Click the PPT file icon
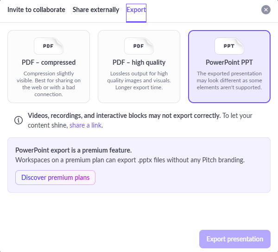Image resolution: width=278 pixels, height=252 pixels. coord(229,46)
